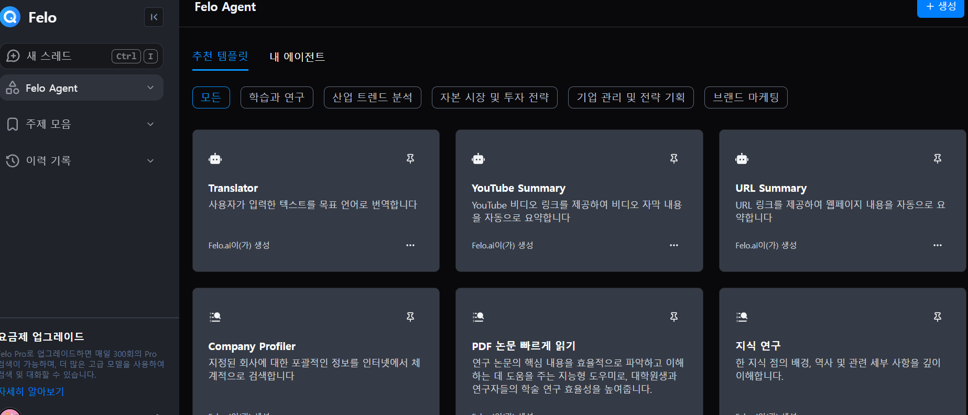This screenshot has width=968, height=415.
Task: Click the 요금제 업그레이드 heading
Action: (42, 336)
